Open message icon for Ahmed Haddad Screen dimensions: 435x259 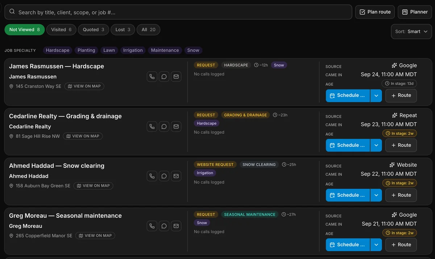point(164,176)
